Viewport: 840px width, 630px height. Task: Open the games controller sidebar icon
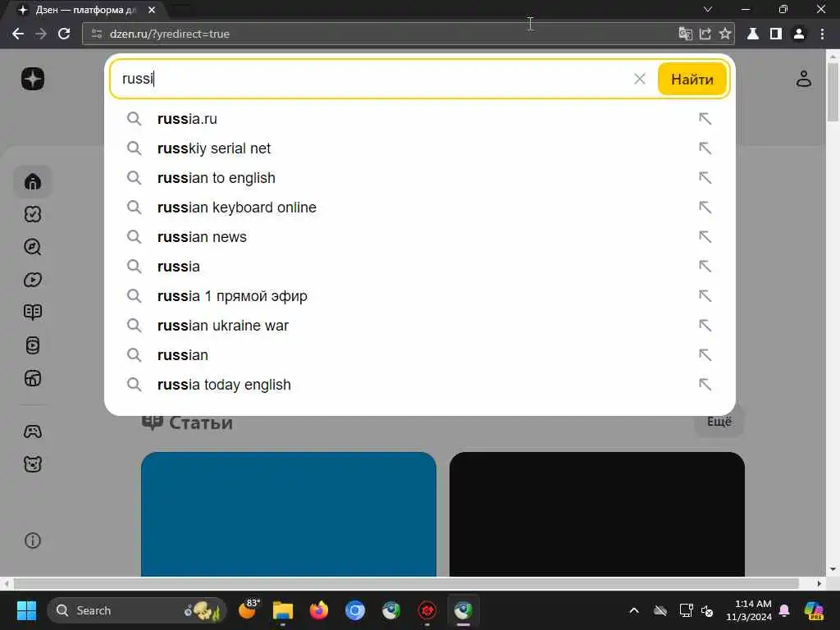point(33,431)
